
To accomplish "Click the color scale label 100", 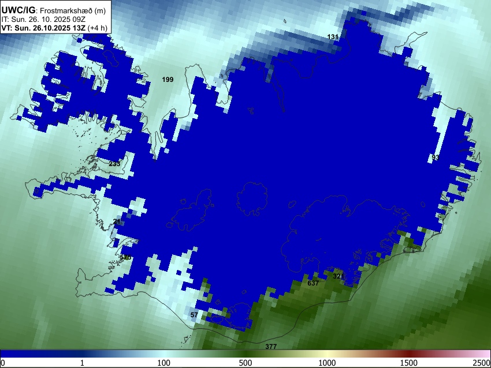I will (x=164, y=363).
